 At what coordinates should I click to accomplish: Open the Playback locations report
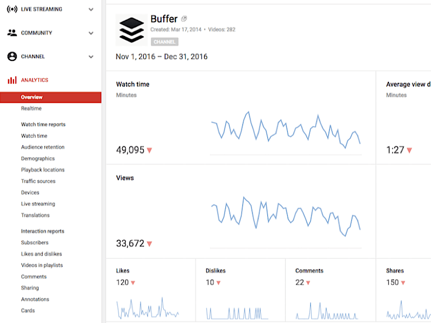(43, 170)
